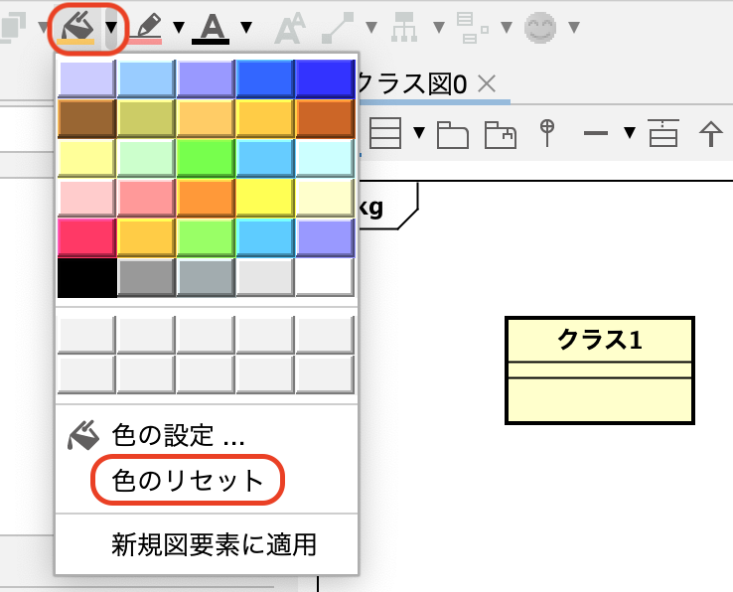Open the hierarchy layout dropdown arrow
The image size is (733, 592).
click(439, 28)
